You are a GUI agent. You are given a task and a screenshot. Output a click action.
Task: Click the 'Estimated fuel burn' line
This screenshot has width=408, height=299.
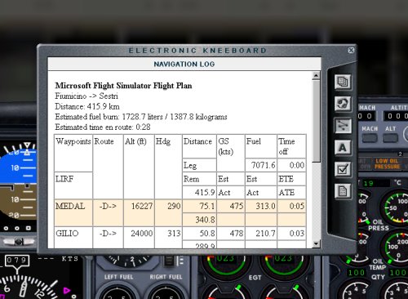click(141, 117)
